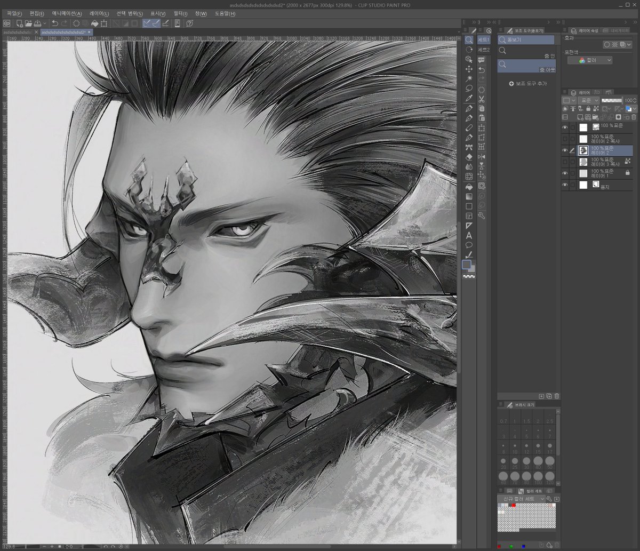Open the '표시(V)' menu

(x=158, y=13)
